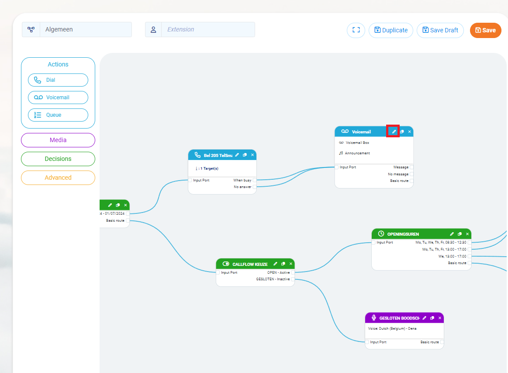Click copy icon on Bel 205 node
Viewport: 508px width, 373px height.
click(x=245, y=155)
